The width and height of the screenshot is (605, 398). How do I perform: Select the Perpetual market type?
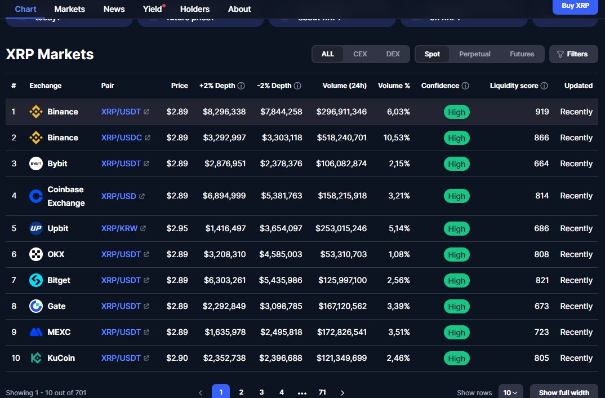(x=474, y=54)
